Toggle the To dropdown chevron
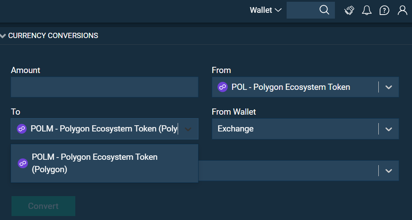This screenshot has height=220, width=412. [188, 129]
